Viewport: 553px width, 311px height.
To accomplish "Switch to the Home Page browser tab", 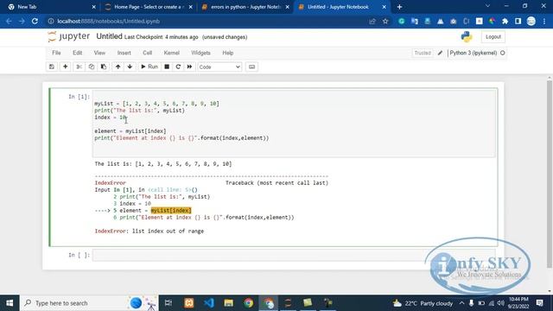I will [149, 7].
